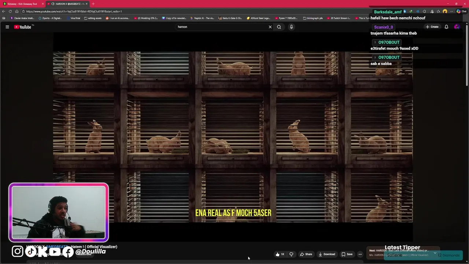Image resolution: width=469 pixels, height=264 pixels.
Task: Open 'ASRock Steel Lege...' bookmark
Action: point(259,18)
